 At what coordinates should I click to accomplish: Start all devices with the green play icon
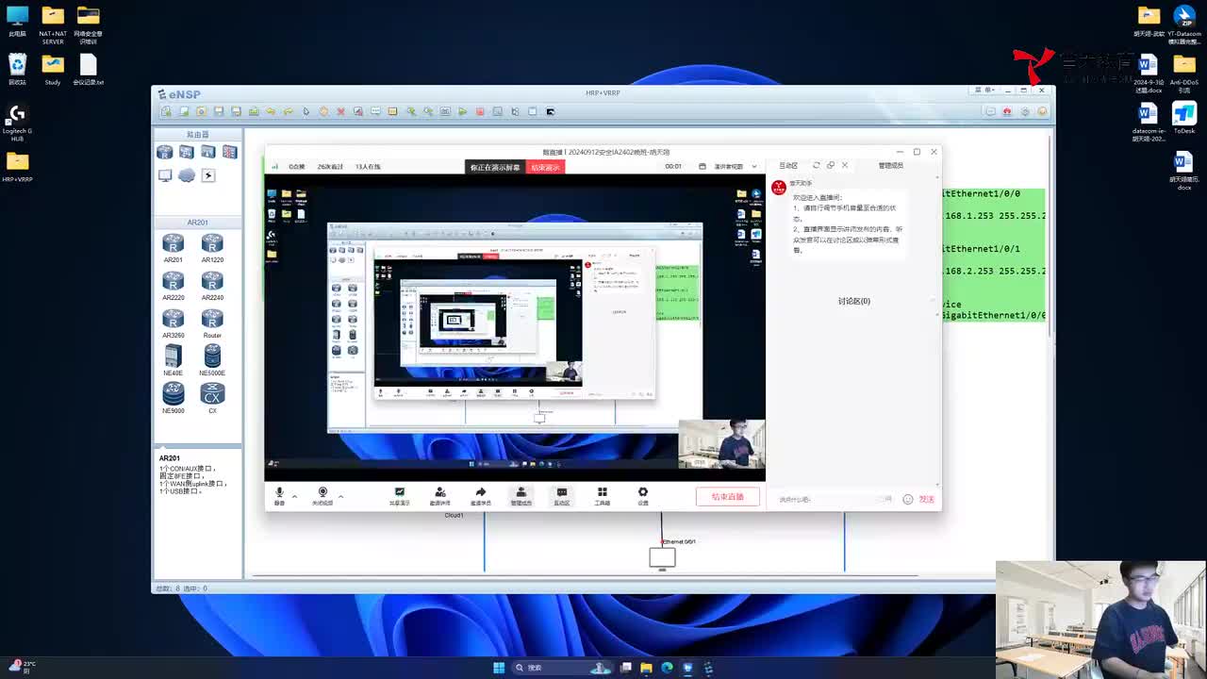click(x=462, y=111)
